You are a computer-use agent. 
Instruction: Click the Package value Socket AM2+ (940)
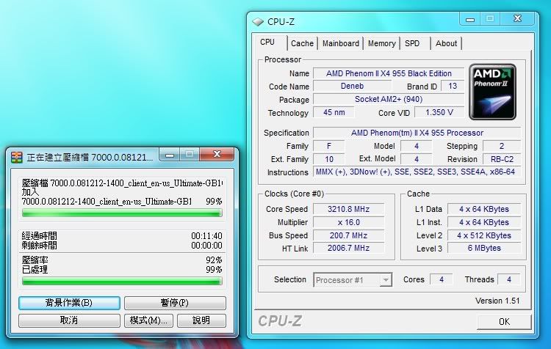point(389,99)
